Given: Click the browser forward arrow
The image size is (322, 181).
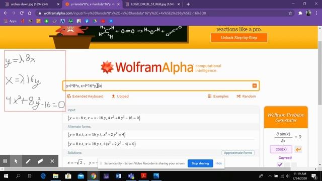Looking at the screenshot, I should point(14,13).
